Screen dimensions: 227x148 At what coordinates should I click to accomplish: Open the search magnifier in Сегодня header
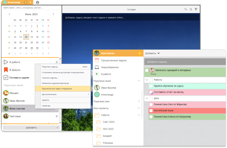coord(186,9)
